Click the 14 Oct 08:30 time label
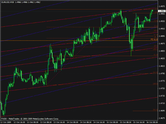 click(x=86, y=122)
